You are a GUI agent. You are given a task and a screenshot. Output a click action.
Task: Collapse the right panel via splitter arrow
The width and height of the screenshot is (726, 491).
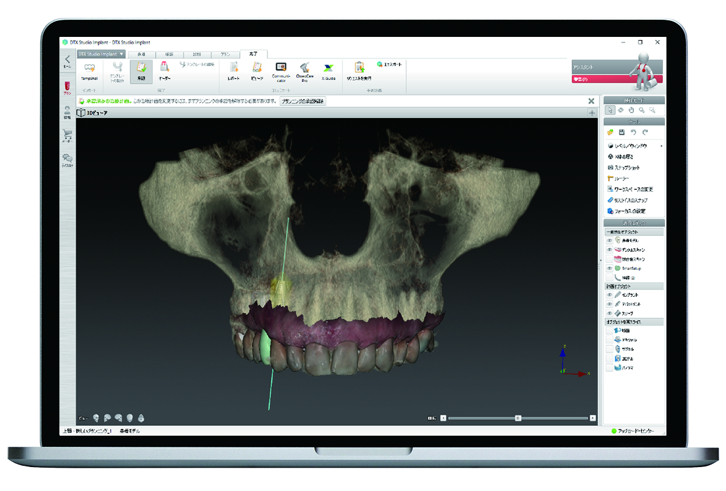point(600,261)
